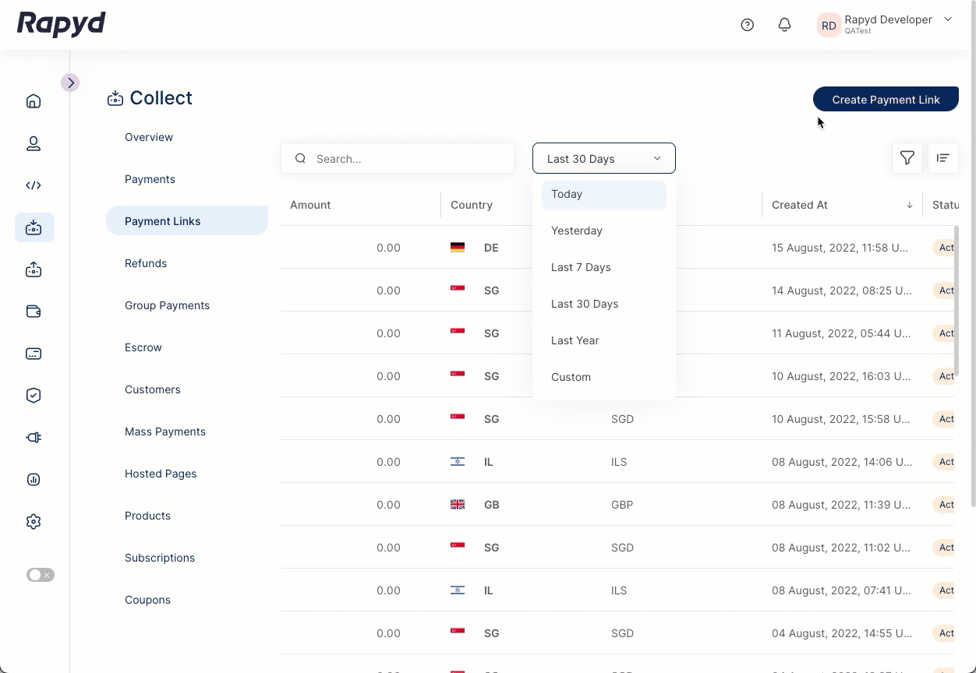
Task: Select Today from the date list
Action: 604,195
